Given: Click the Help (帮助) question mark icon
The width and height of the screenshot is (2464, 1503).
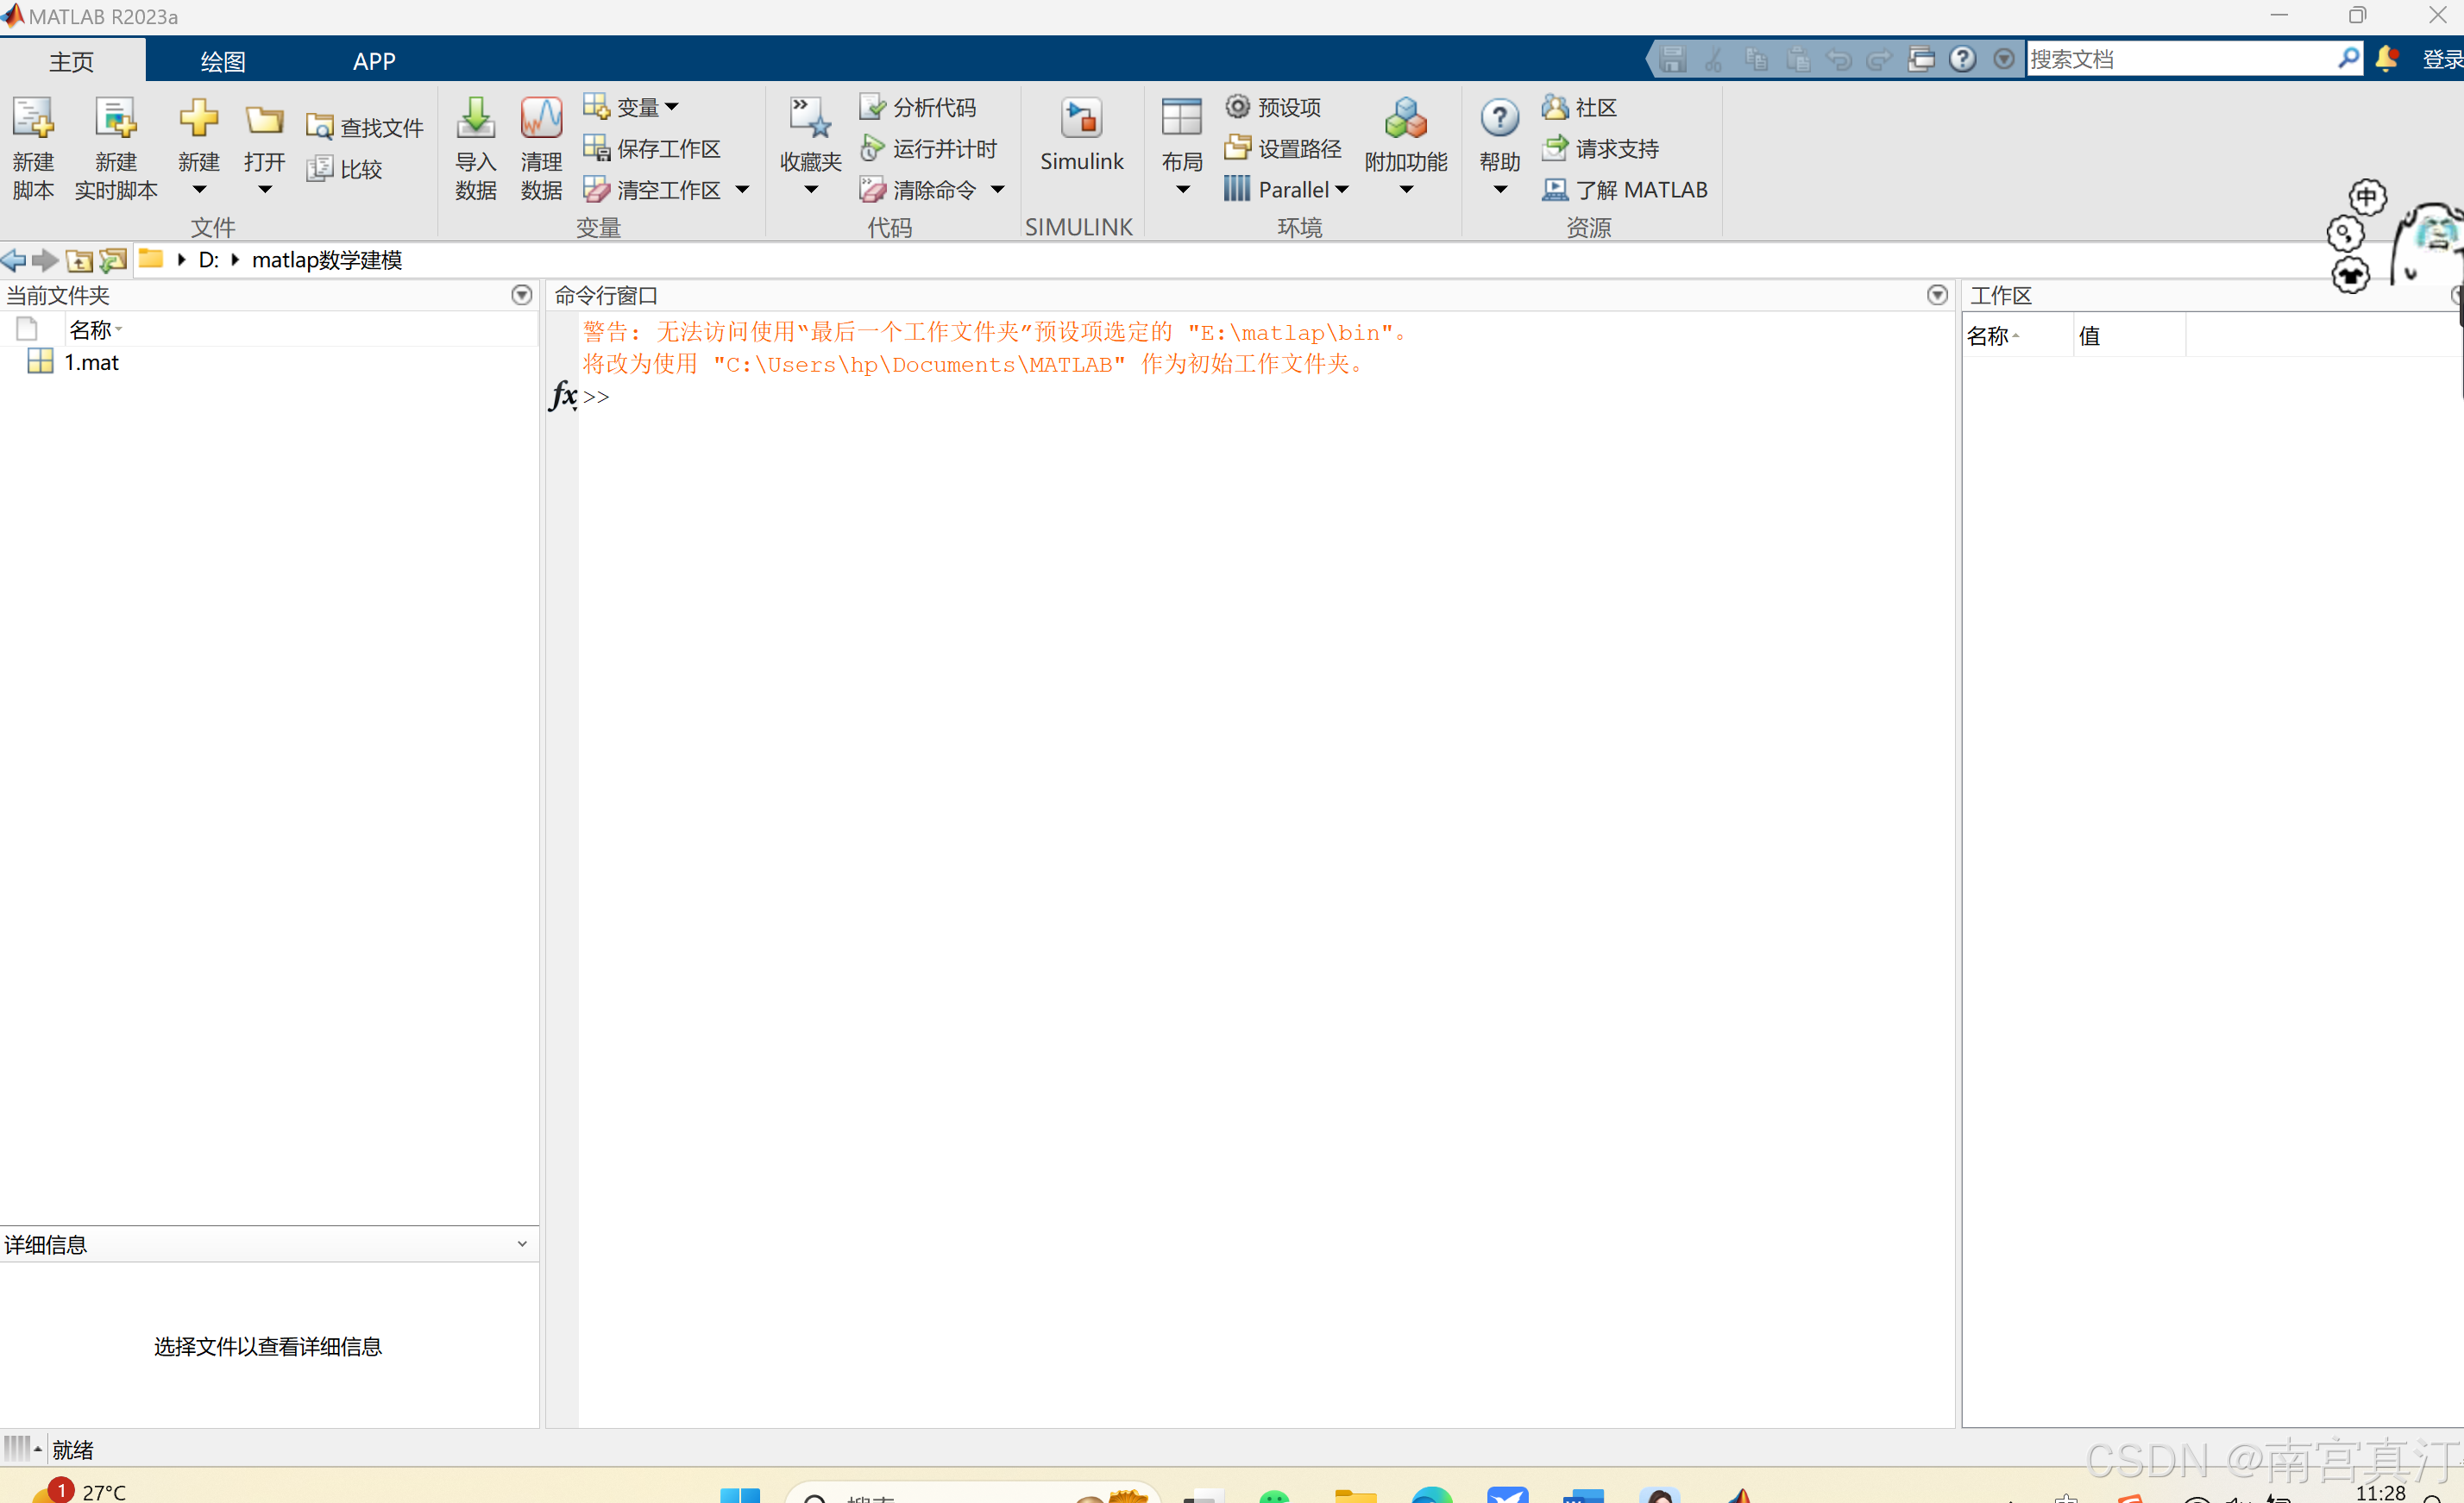Looking at the screenshot, I should point(1500,118).
